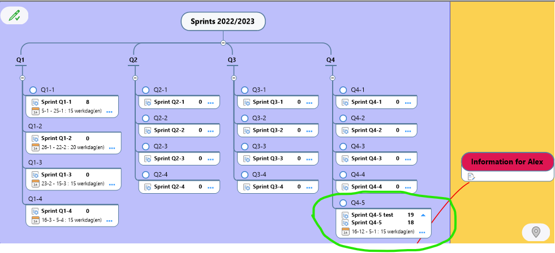Click the Sprint Q3-1 label
Viewport: 555px width, 253px height.
(x=268, y=102)
